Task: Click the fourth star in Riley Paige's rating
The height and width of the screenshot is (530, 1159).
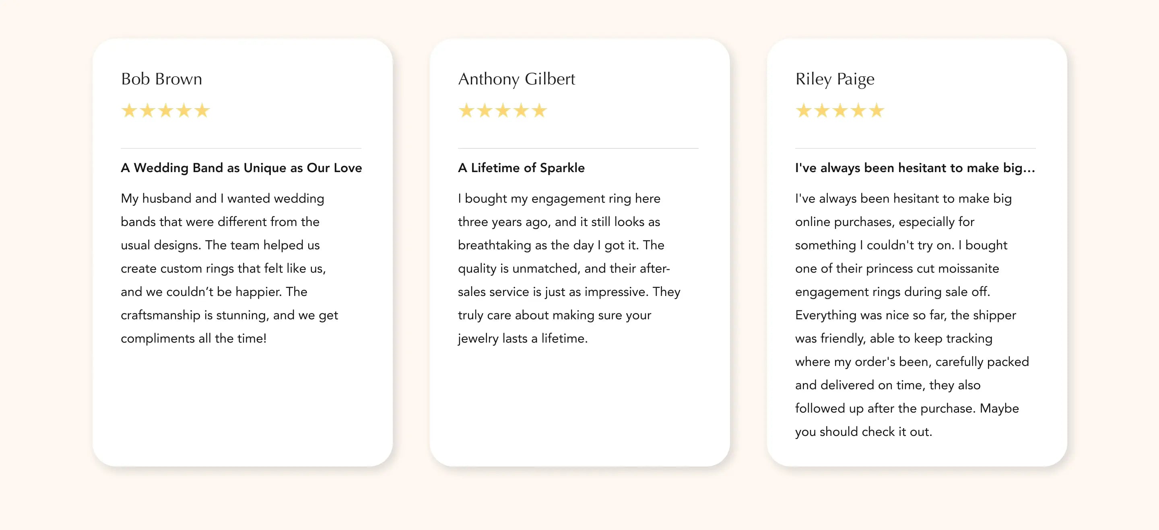Action: pos(858,111)
